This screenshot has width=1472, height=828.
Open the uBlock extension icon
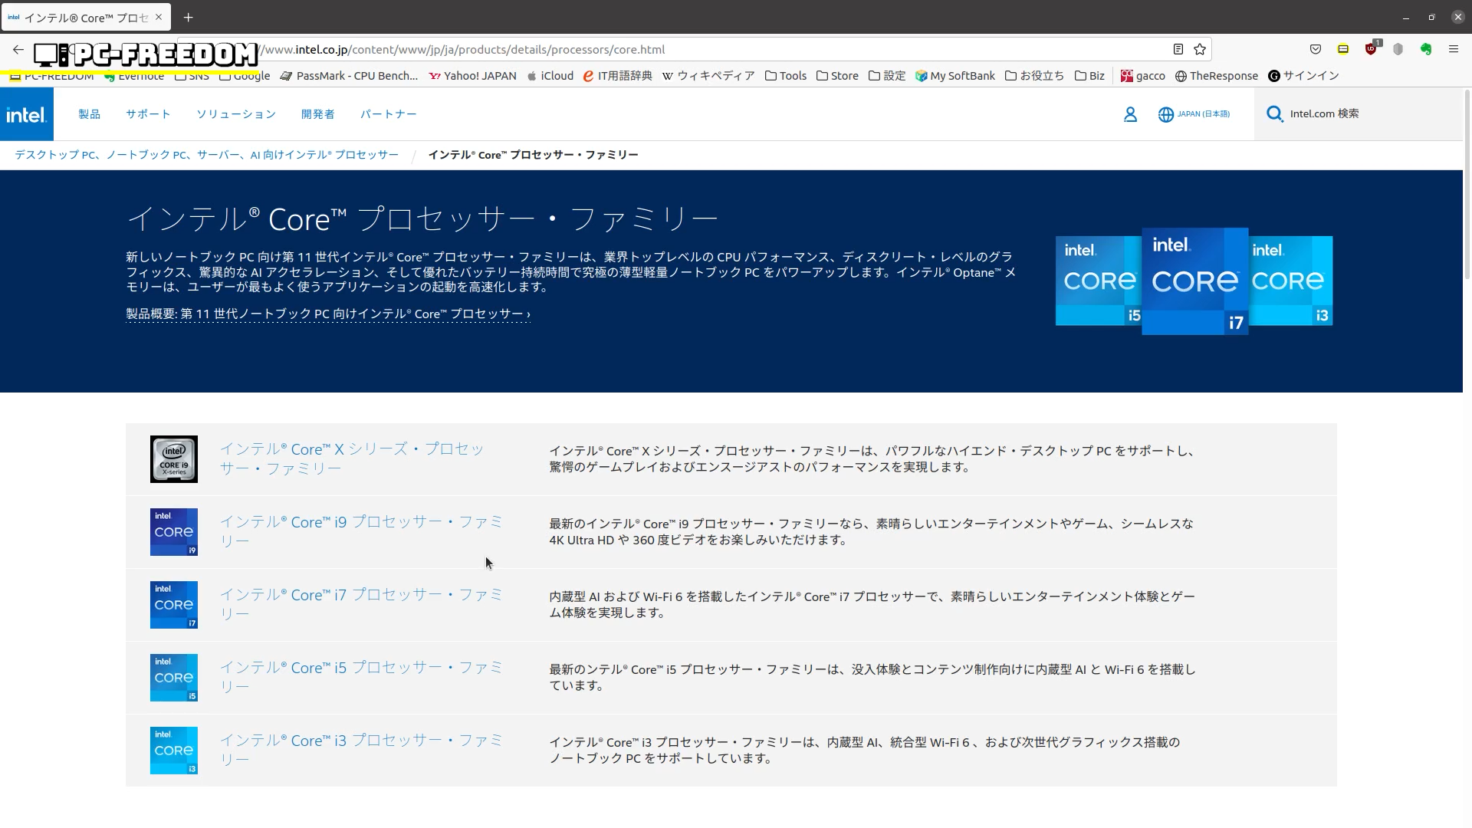coord(1371,50)
